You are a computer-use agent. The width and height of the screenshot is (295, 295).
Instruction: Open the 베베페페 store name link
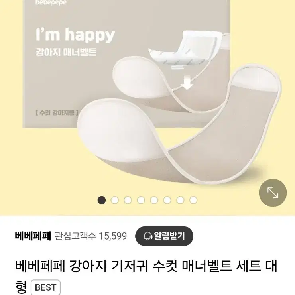[x=33, y=236]
